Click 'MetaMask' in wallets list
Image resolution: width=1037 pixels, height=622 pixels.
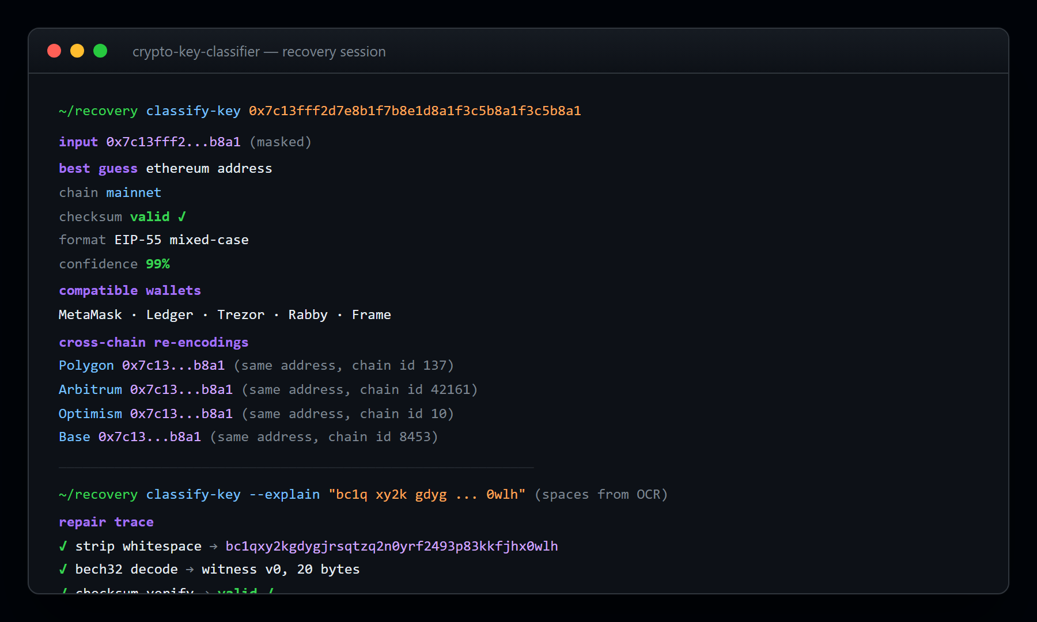pyautogui.click(x=90, y=314)
